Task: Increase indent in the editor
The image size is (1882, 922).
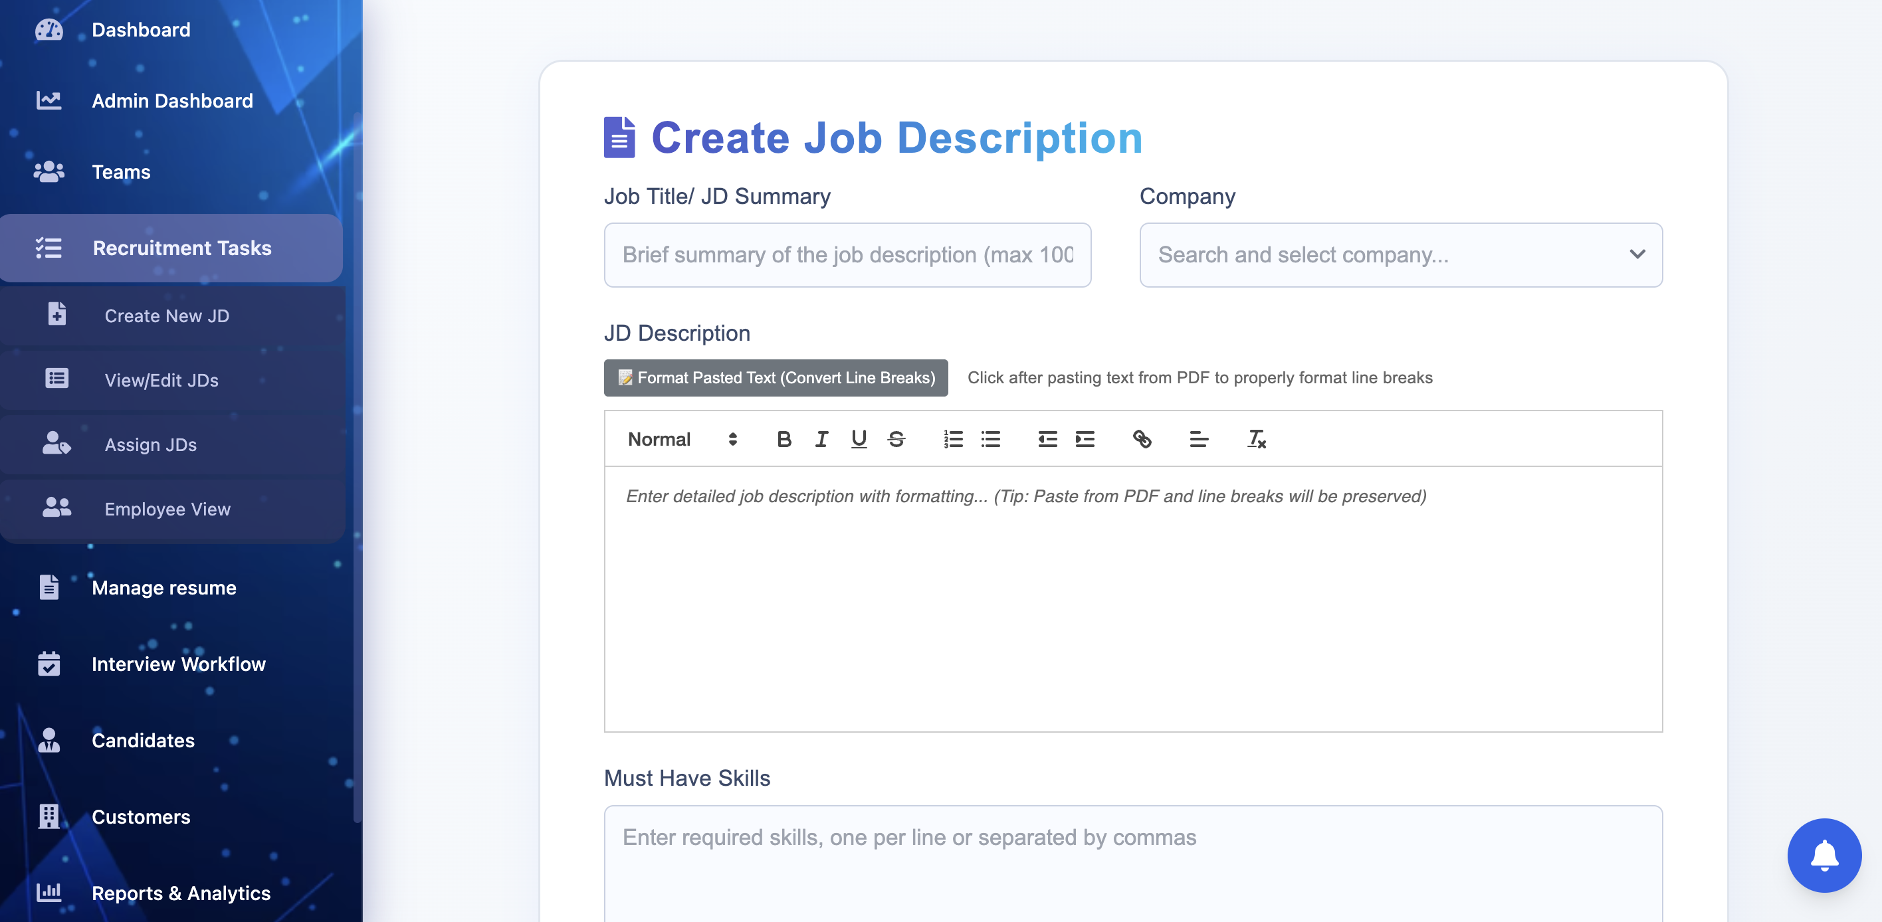Action: pos(1085,438)
